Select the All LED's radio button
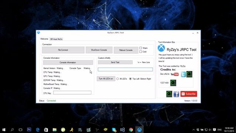Viewport: 236px width, 133px height. pos(118,79)
